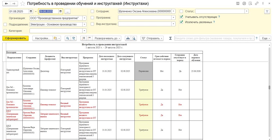Open calendar for the end date 29.08.2025
275x140 pixels.
pyautogui.click(x=61, y=11)
